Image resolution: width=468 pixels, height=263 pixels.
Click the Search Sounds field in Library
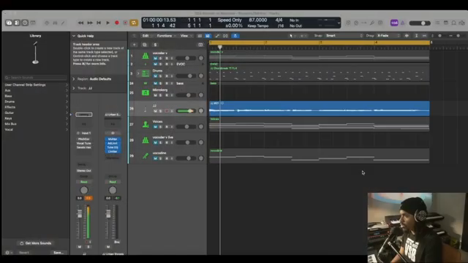coord(36,77)
